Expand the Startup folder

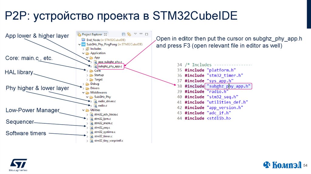click(87, 75)
